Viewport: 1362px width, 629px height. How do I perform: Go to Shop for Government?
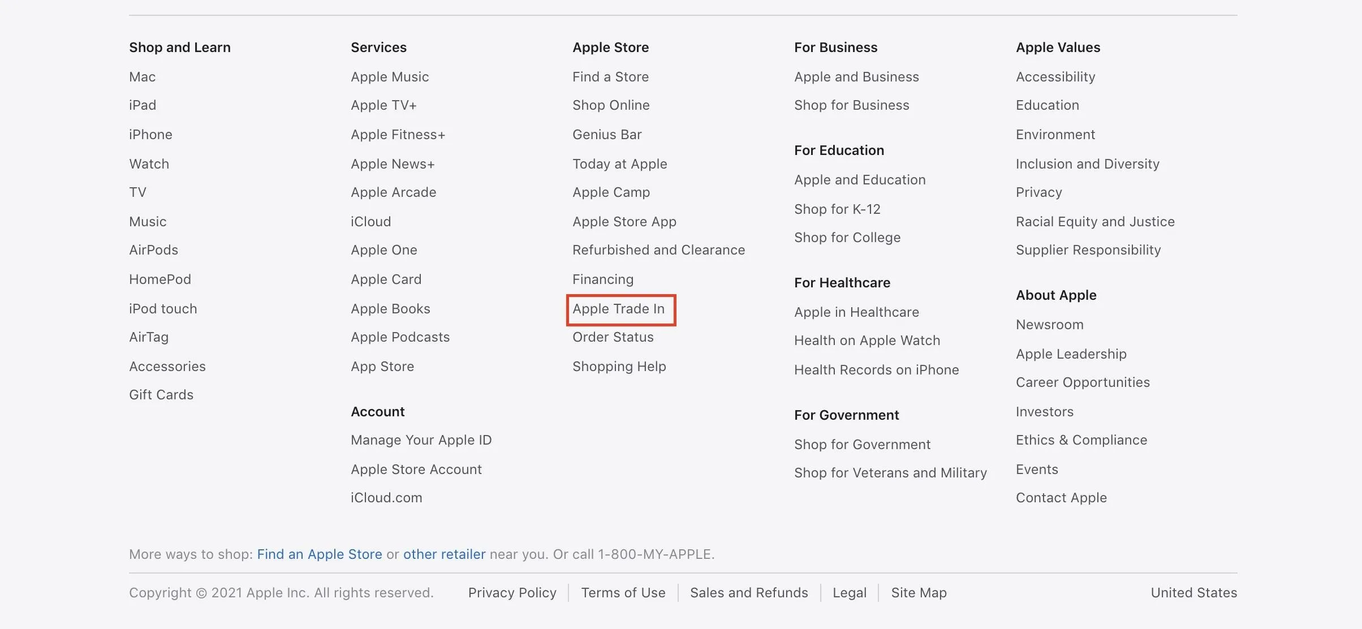862,445
